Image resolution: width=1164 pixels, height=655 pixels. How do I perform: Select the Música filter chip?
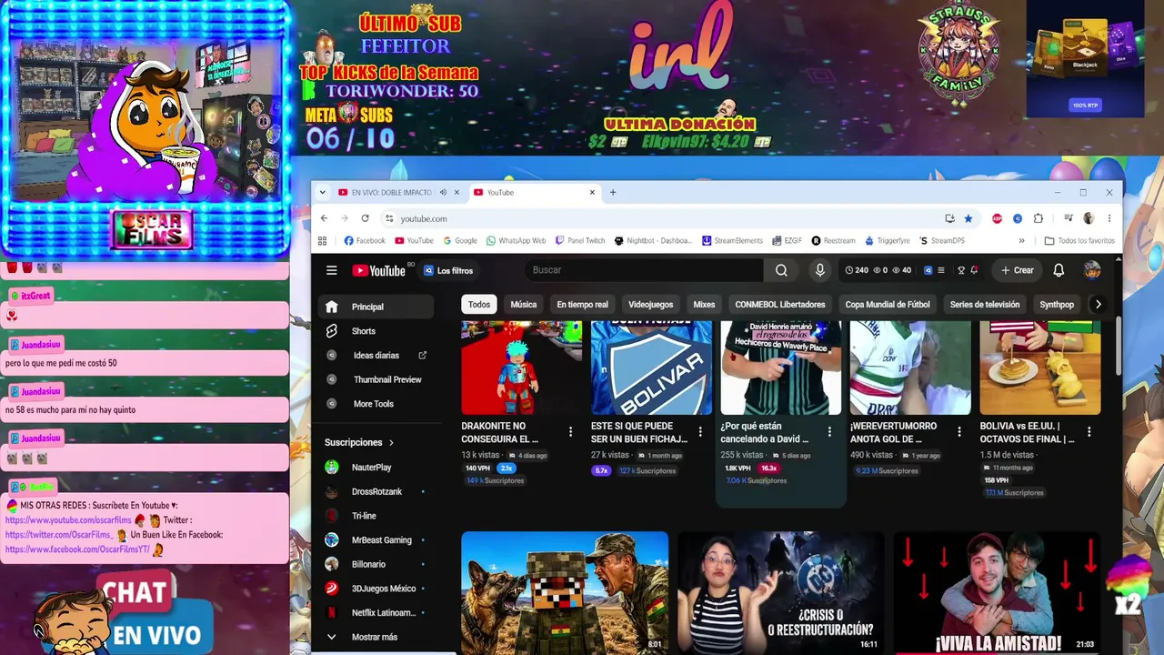[524, 305]
